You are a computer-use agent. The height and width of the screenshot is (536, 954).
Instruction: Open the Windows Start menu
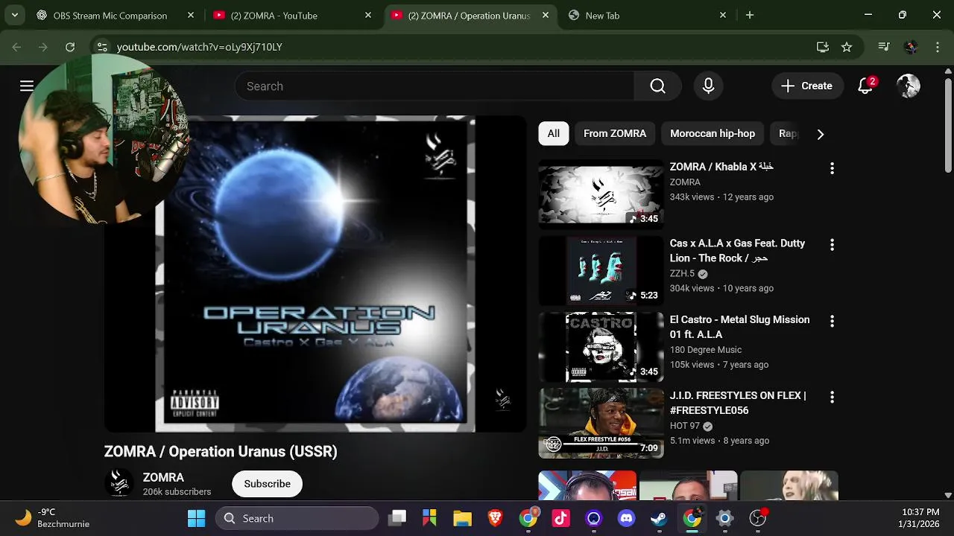[x=197, y=518]
